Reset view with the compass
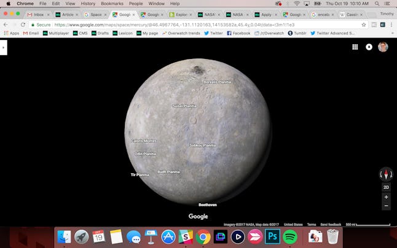Image resolution: width=397 pixels, height=248 pixels. (386, 174)
